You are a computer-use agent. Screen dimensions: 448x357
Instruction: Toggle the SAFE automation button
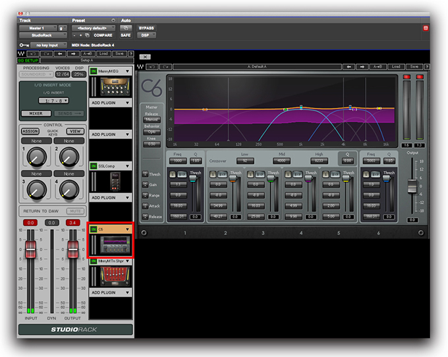(x=126, y=35)
